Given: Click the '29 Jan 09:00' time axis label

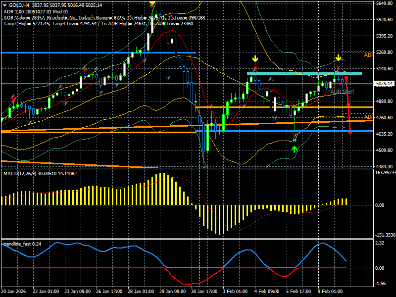Looking at the screenshot, I should pos(172,292).
